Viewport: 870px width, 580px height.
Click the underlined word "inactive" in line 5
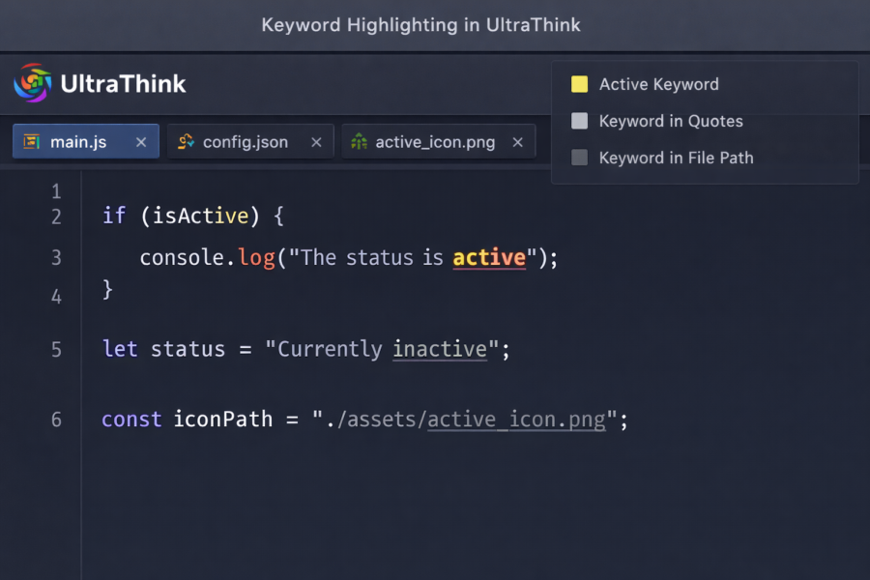point(440,349)
